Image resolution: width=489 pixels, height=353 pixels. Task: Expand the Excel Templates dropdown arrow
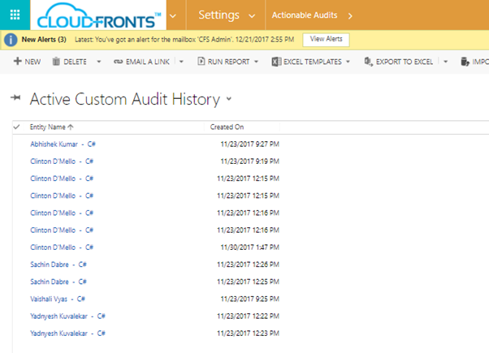coord(348,62)
